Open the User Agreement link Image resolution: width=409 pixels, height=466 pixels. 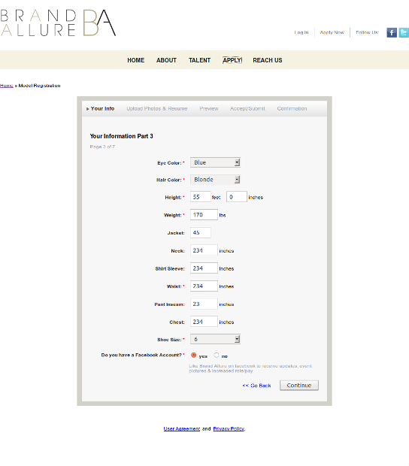[x=182, y=429]
